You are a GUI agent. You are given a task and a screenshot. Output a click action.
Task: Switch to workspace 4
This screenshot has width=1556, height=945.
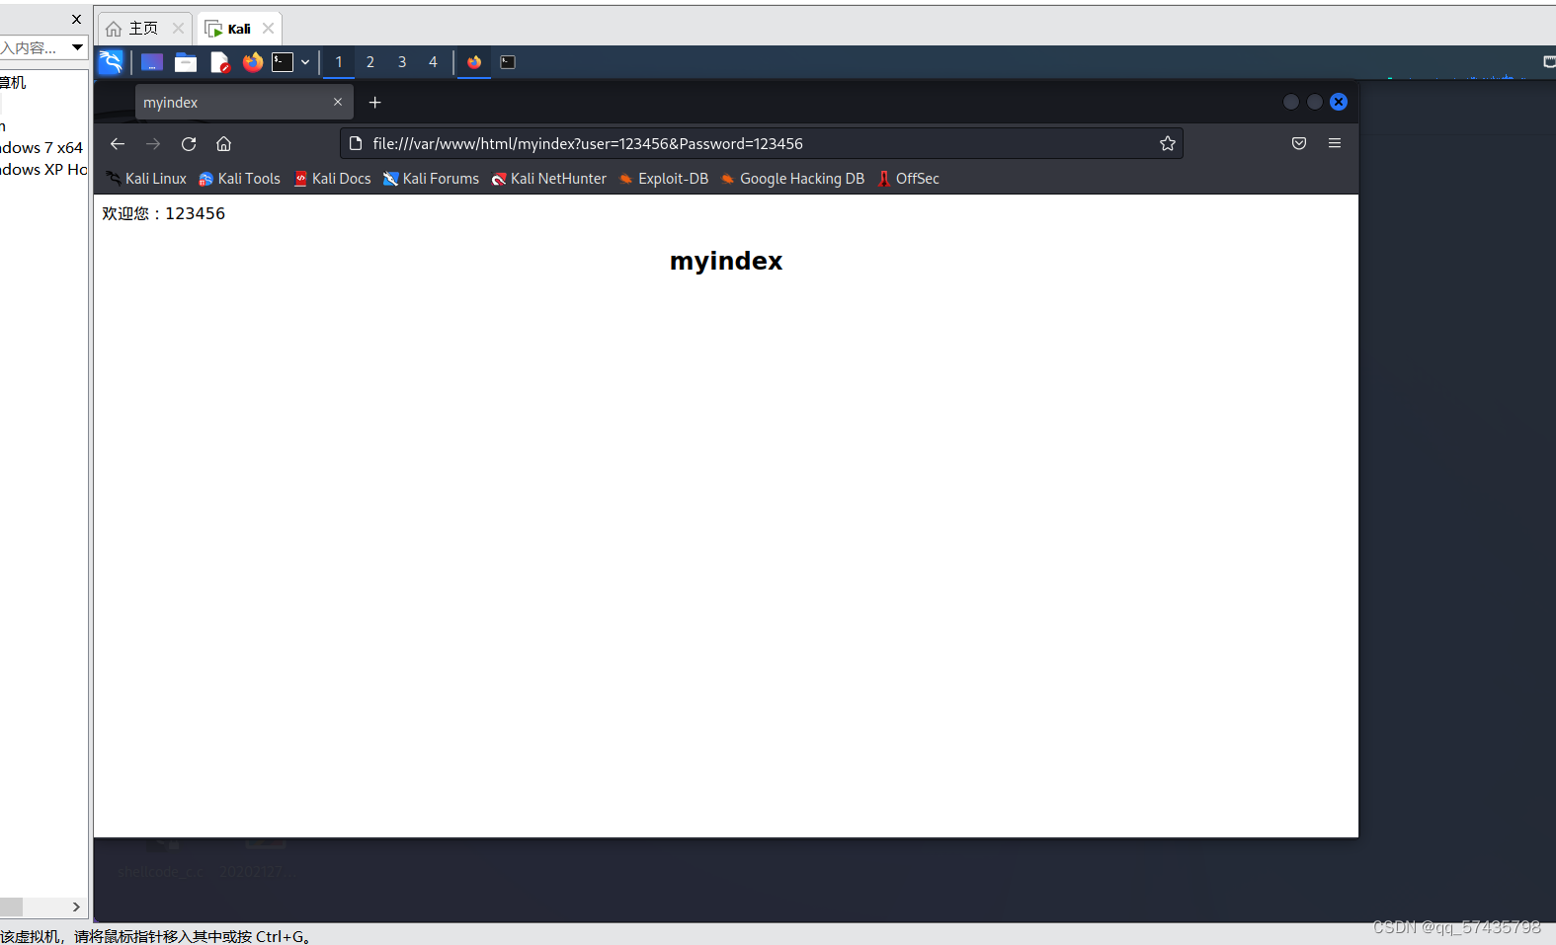[433, 62]
